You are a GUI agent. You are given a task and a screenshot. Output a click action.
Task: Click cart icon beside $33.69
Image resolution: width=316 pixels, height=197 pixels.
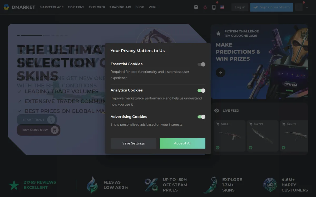tap(283, 124)
